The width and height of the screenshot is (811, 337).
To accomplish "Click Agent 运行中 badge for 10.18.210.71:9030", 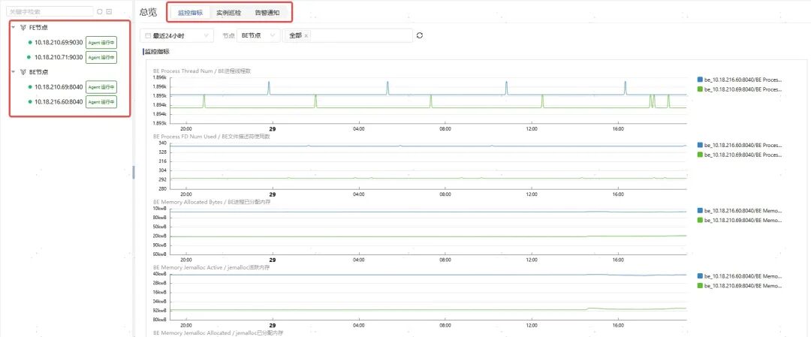I will [x=101, y=57].
